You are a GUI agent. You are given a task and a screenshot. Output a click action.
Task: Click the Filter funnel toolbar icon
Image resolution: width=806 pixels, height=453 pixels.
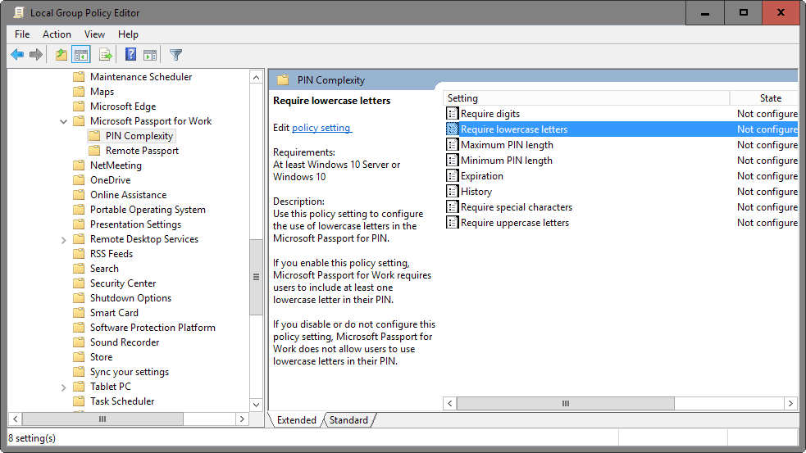point(175,55)
